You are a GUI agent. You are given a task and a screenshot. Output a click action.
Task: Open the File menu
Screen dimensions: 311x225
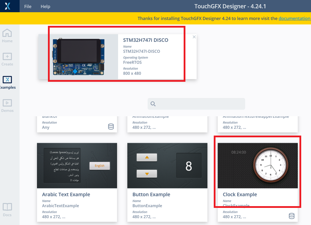(28, 6)
